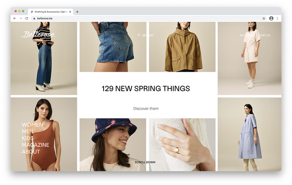This screenshot has width=292, height=185.
Task: Click the browser forward arrow
Action: (x=20, y=18)
